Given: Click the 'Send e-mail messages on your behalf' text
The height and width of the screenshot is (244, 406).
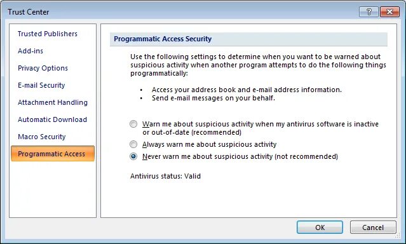Looking at the screenshot, I should pos(213,98).
